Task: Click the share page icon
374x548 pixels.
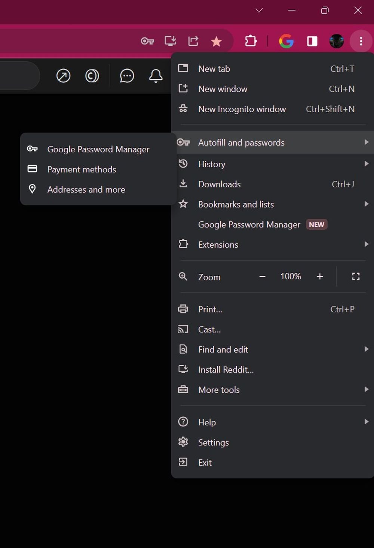Action: pyautogui.click(x=193, y=41)
